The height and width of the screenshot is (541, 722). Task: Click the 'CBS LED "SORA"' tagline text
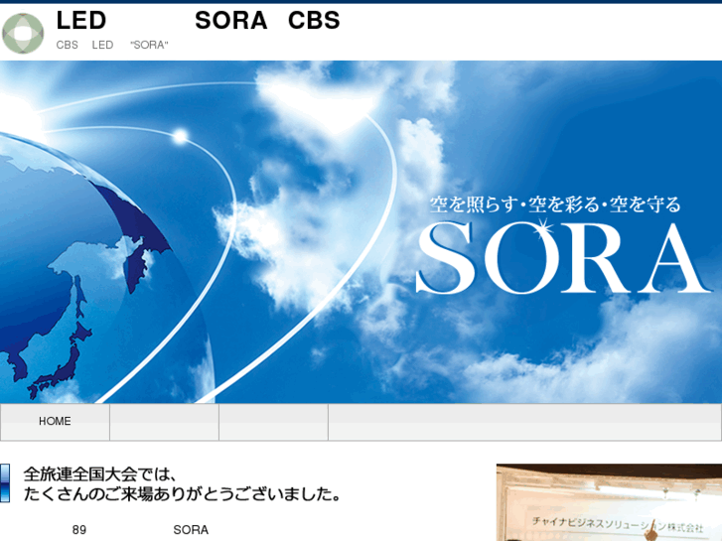112,45
